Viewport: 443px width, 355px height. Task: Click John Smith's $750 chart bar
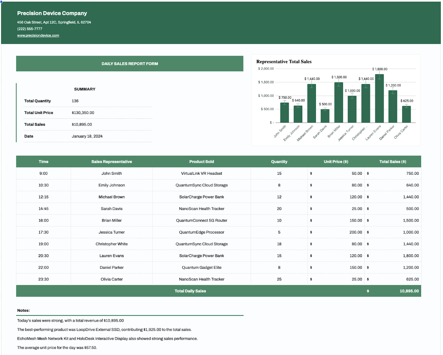(284, 112)
